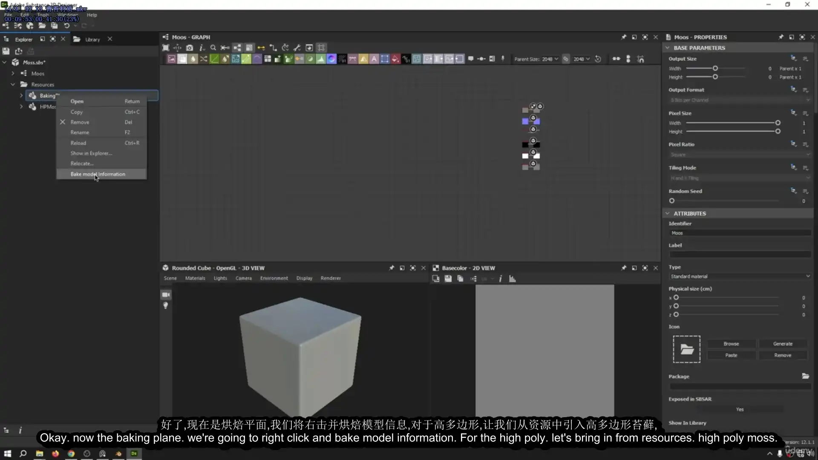Viewport: 818px width, 460px height.
Task: Choose Bake model Information from context menu
Action: (98, 174)
